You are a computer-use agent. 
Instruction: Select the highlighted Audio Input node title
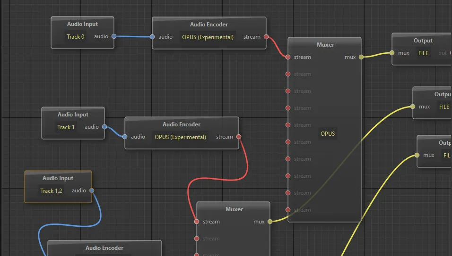pyautogui.click(x=58, y=178)
